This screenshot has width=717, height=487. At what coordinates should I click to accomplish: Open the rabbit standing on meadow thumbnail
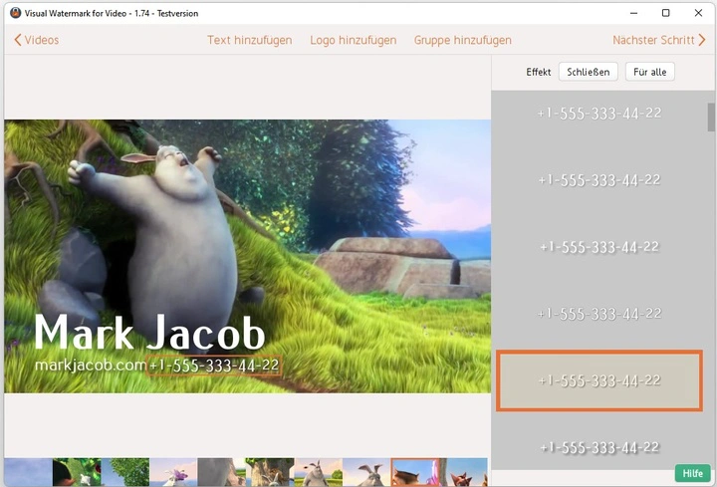[x=319, y=472]
